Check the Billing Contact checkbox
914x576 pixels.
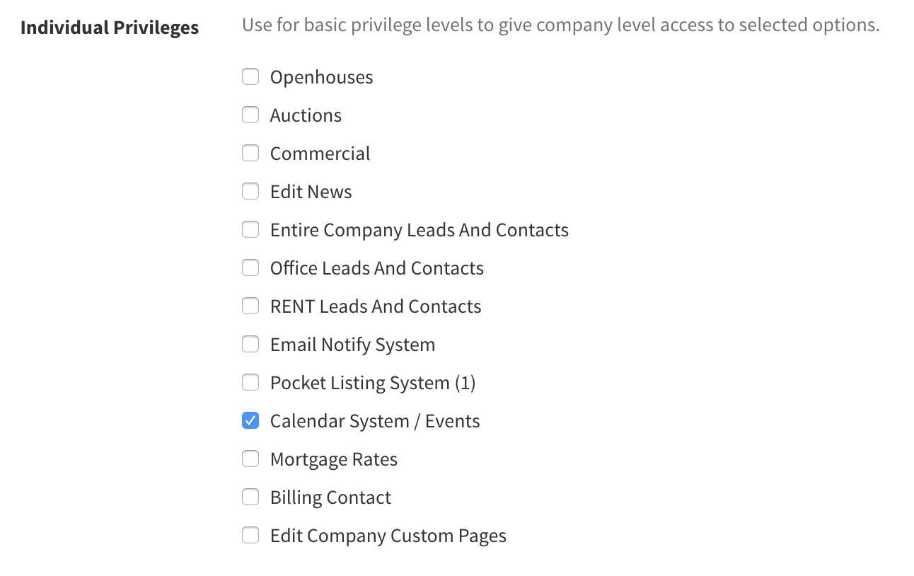250,497
